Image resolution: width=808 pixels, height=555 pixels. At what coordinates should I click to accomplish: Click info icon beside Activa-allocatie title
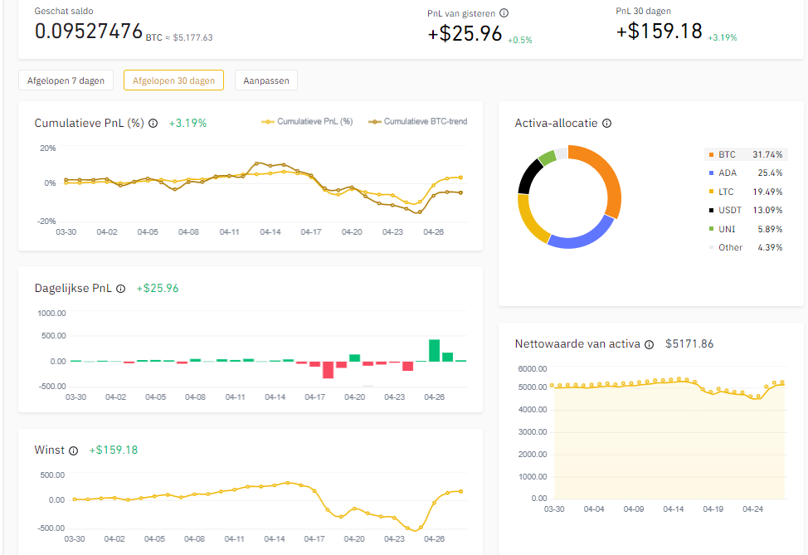pos(606,124)
